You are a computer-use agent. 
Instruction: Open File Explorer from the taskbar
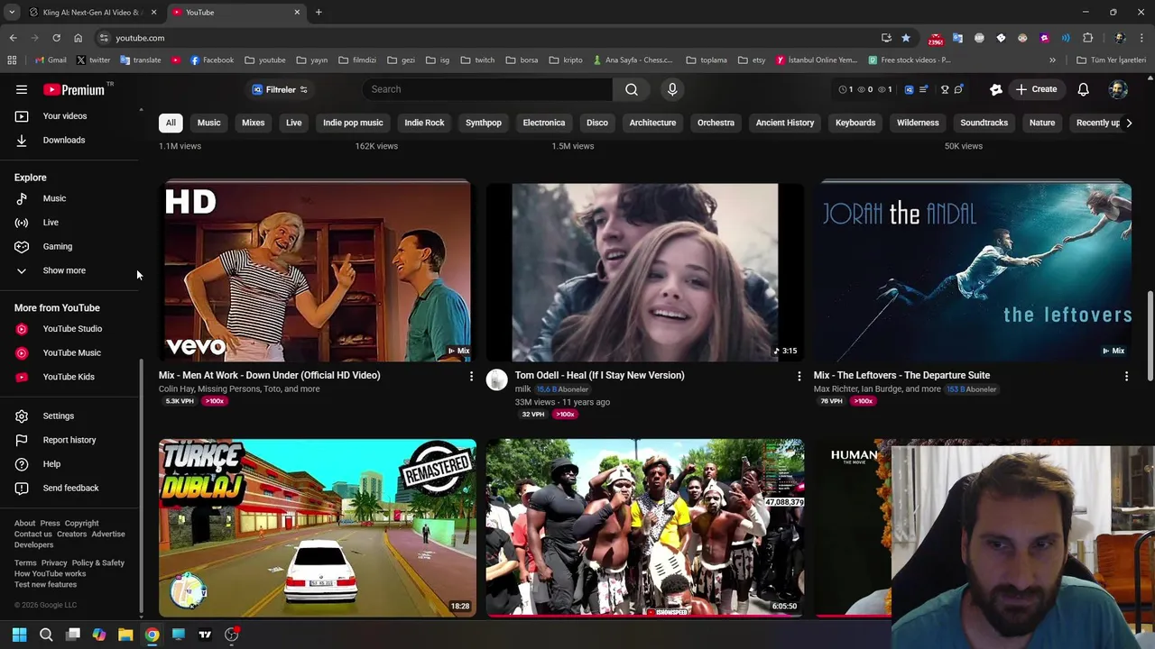click(125, 635)
